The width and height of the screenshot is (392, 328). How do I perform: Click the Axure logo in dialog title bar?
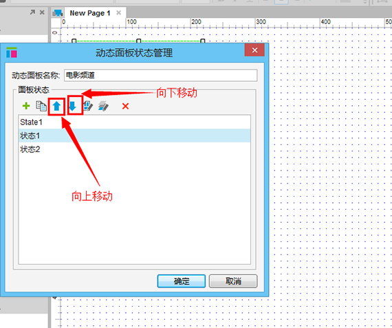tap(12, 52)
